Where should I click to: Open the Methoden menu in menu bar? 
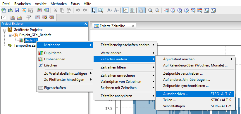[x=58, y=4]
